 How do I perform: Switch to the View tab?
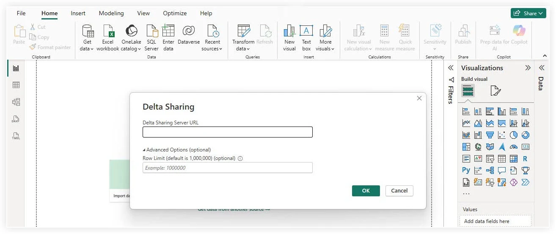[143, 13]
